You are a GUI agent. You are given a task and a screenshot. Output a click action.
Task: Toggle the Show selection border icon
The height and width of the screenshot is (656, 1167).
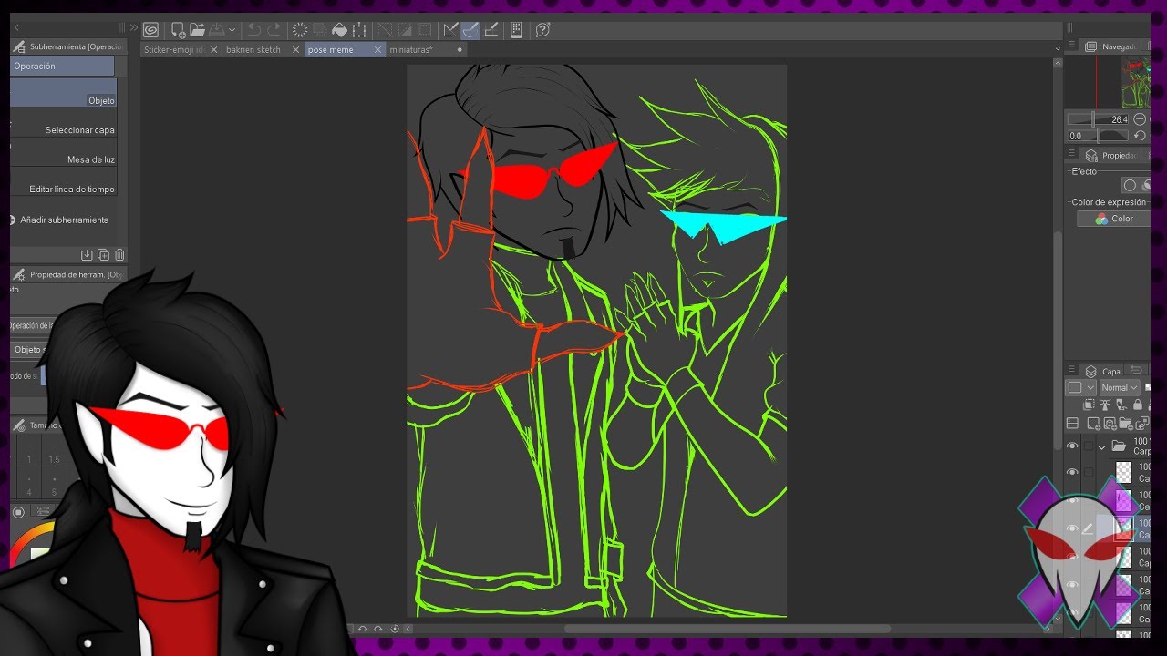pyautogui.click(x=424, y=30)
